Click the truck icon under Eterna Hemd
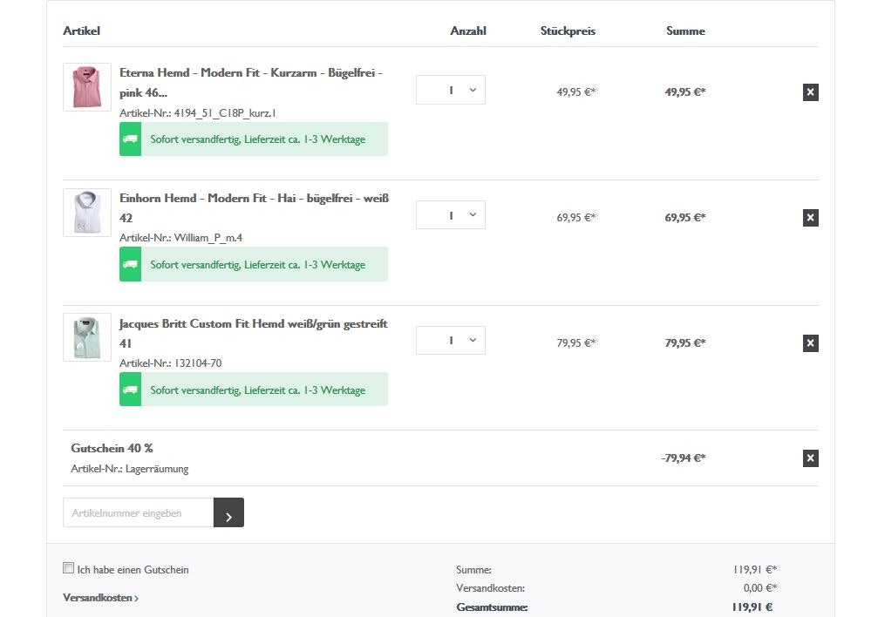 click(x=131, y=139)
